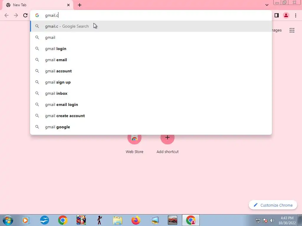
Task: Open the Google apps grid
Action: point(292,30)
